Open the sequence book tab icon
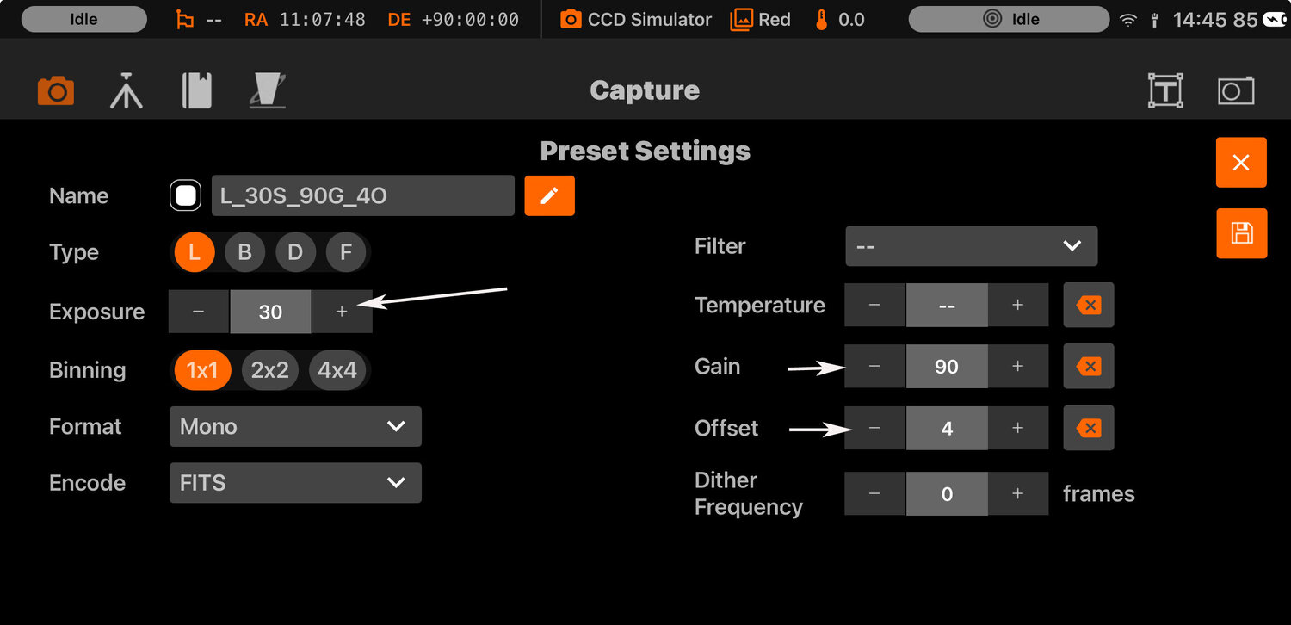Screen dimensions: 1291x625 click(x=197, y=90)
